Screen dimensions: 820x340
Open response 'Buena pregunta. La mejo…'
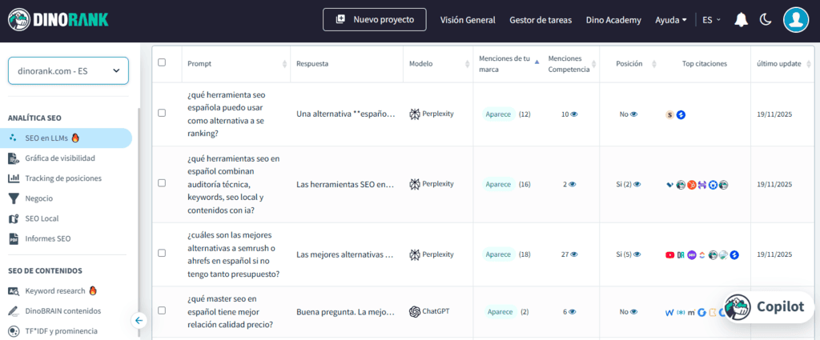click(x=346, y=312)
